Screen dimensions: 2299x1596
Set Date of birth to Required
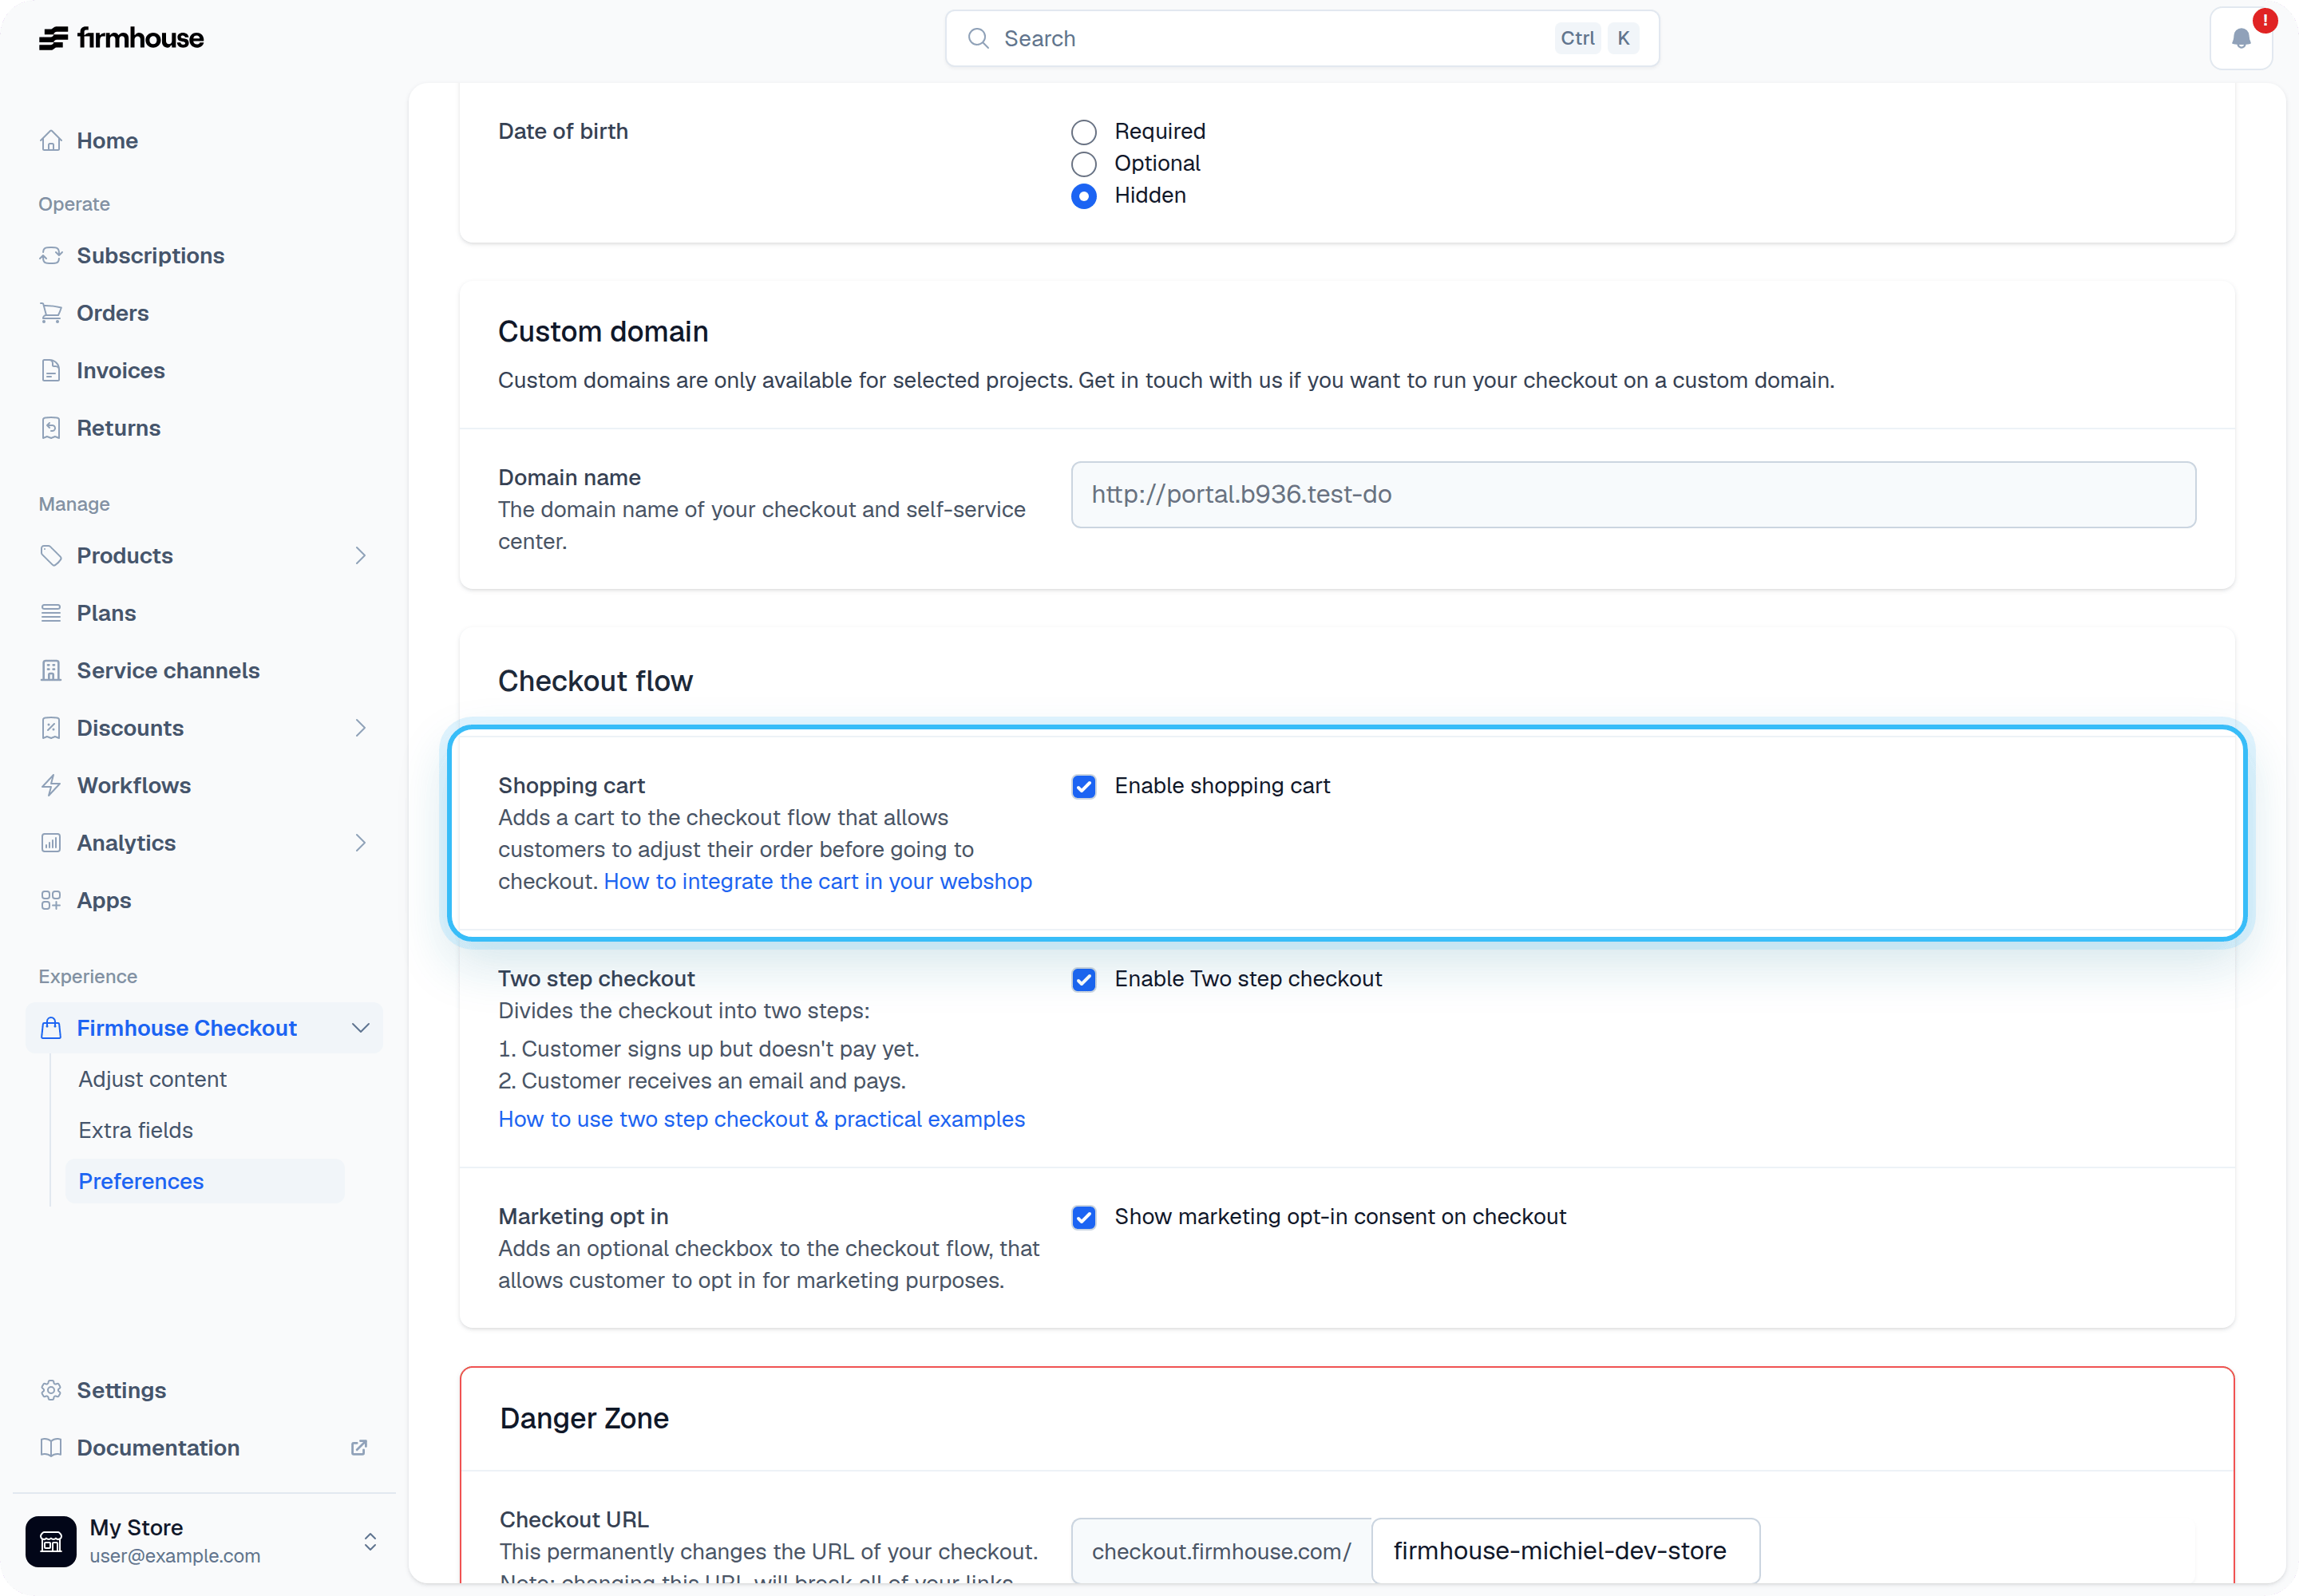point(1083,132)
